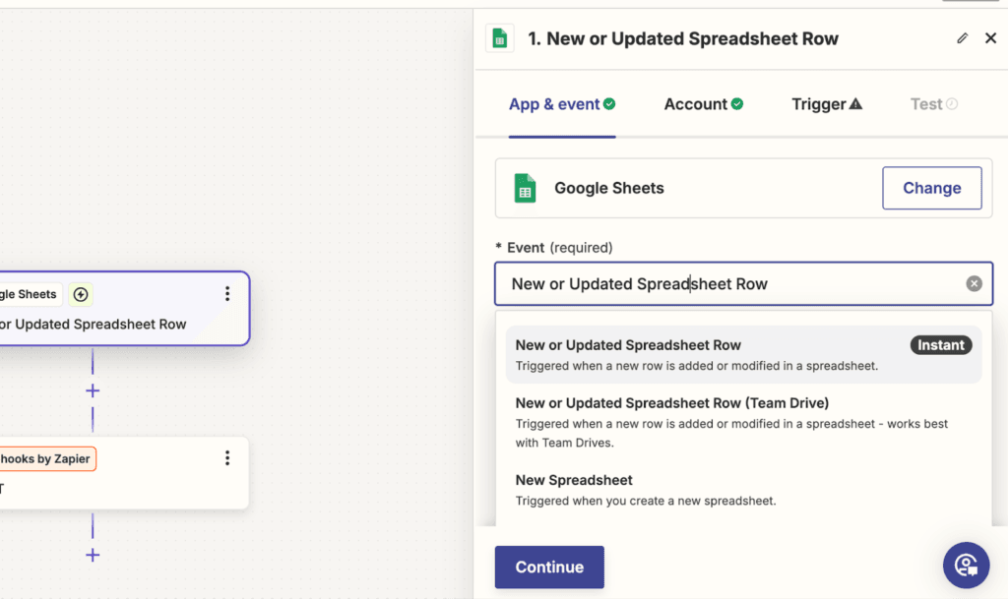The width and height of the screenshot is (1008, 599).
Task: Open the Trigger tab
Action: [826, 103]
